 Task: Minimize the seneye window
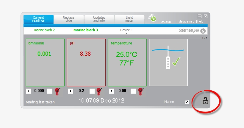tap(200, 16)
